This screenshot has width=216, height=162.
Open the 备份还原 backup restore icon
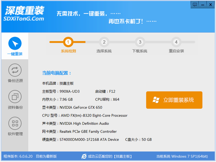(x=15, y=70)
